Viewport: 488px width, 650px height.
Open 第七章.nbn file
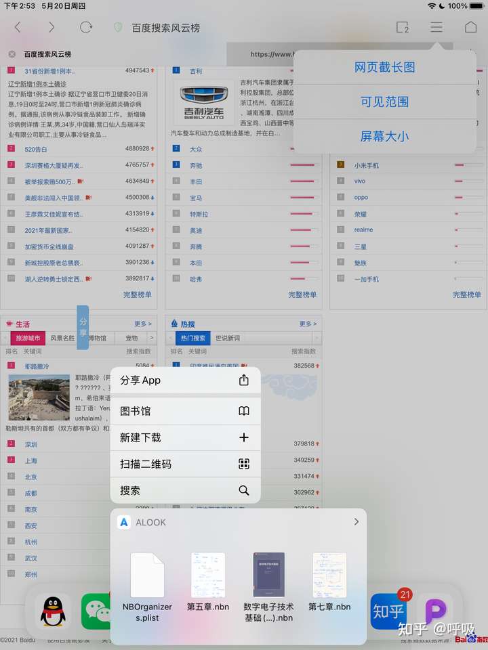tap(329, 582)
